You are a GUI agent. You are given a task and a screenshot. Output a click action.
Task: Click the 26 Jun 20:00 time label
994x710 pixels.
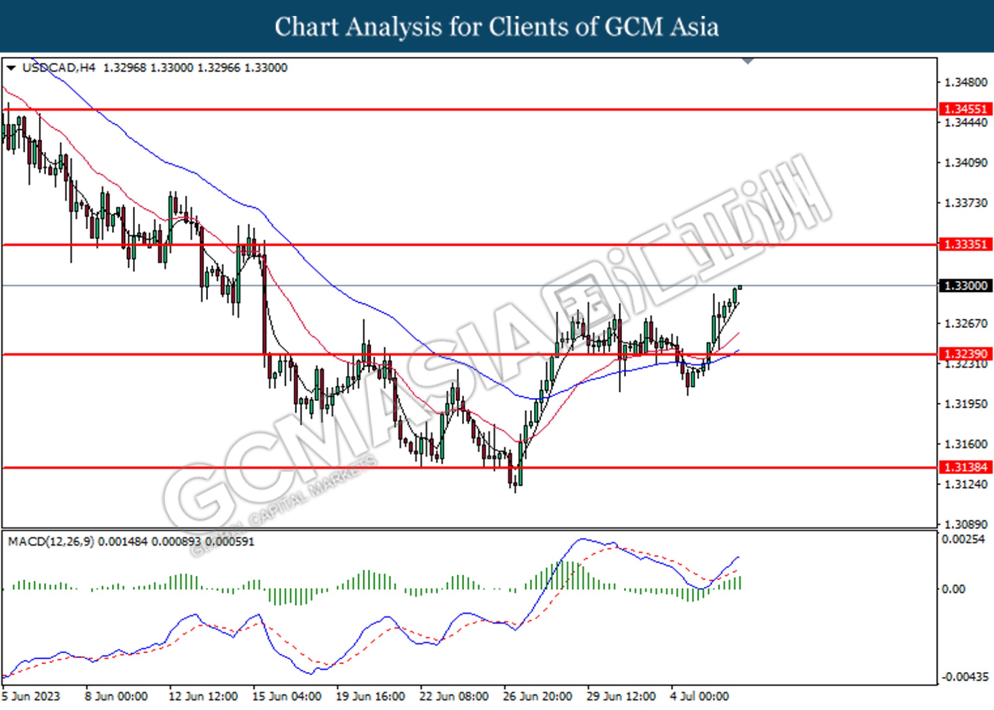[x=537, y=696]
